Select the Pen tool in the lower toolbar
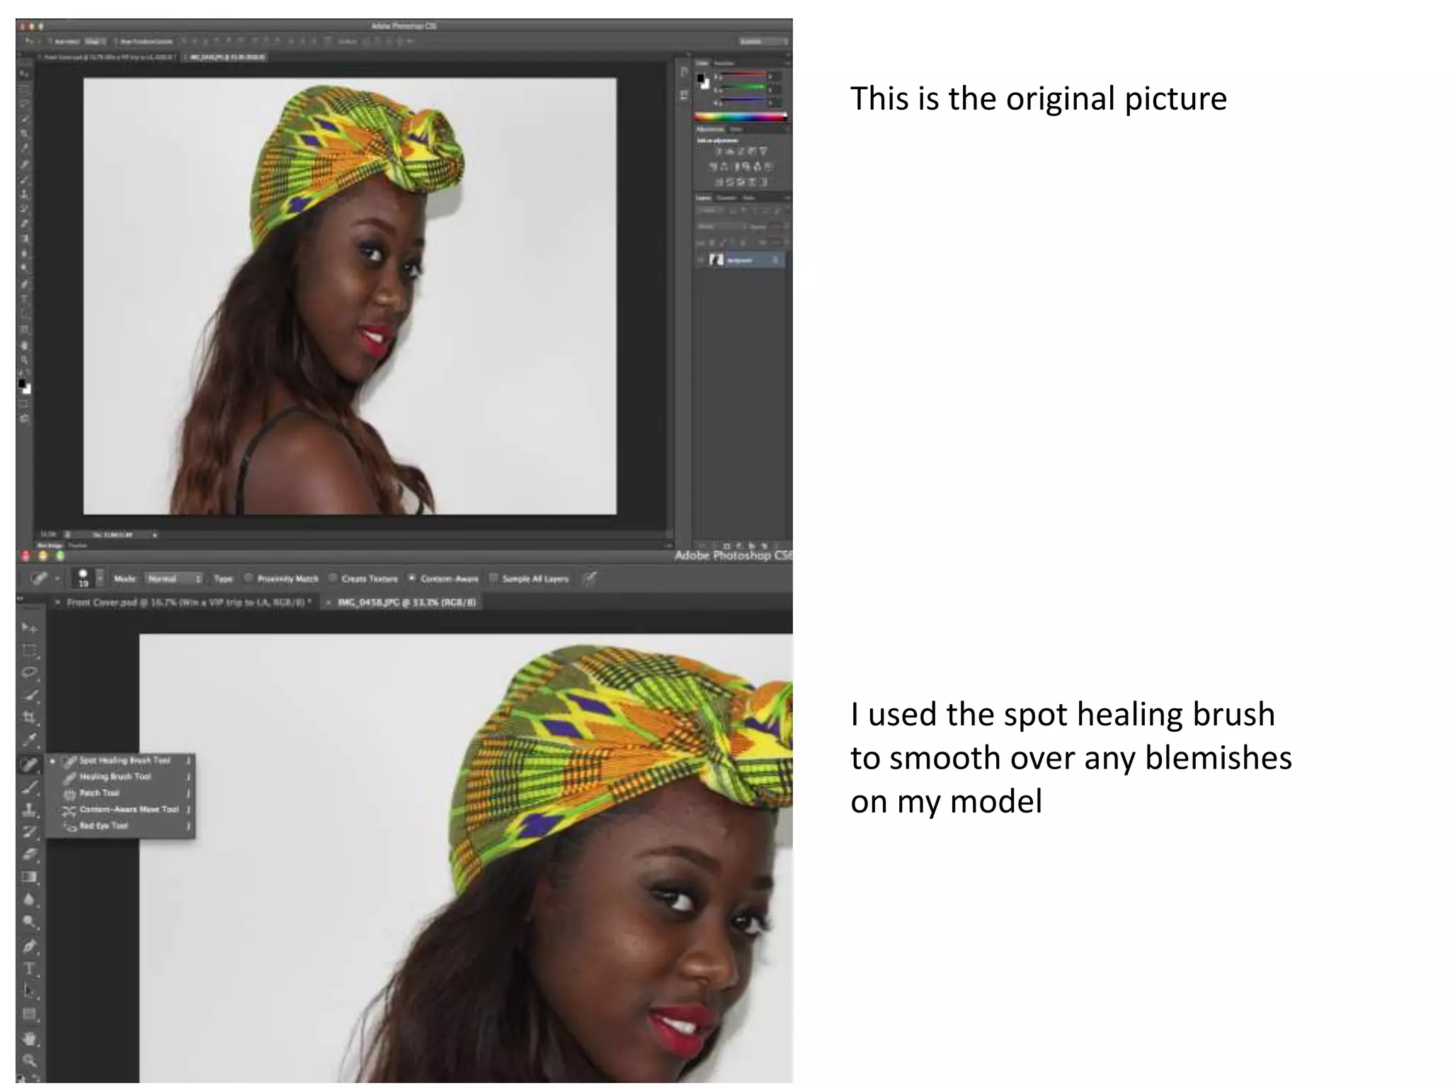The height and width of the screenshot is (1088, 1450). (x=30, y=946)
